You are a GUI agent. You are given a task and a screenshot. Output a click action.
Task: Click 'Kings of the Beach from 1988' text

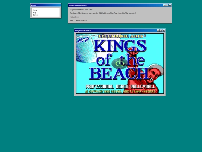[81, 9]
